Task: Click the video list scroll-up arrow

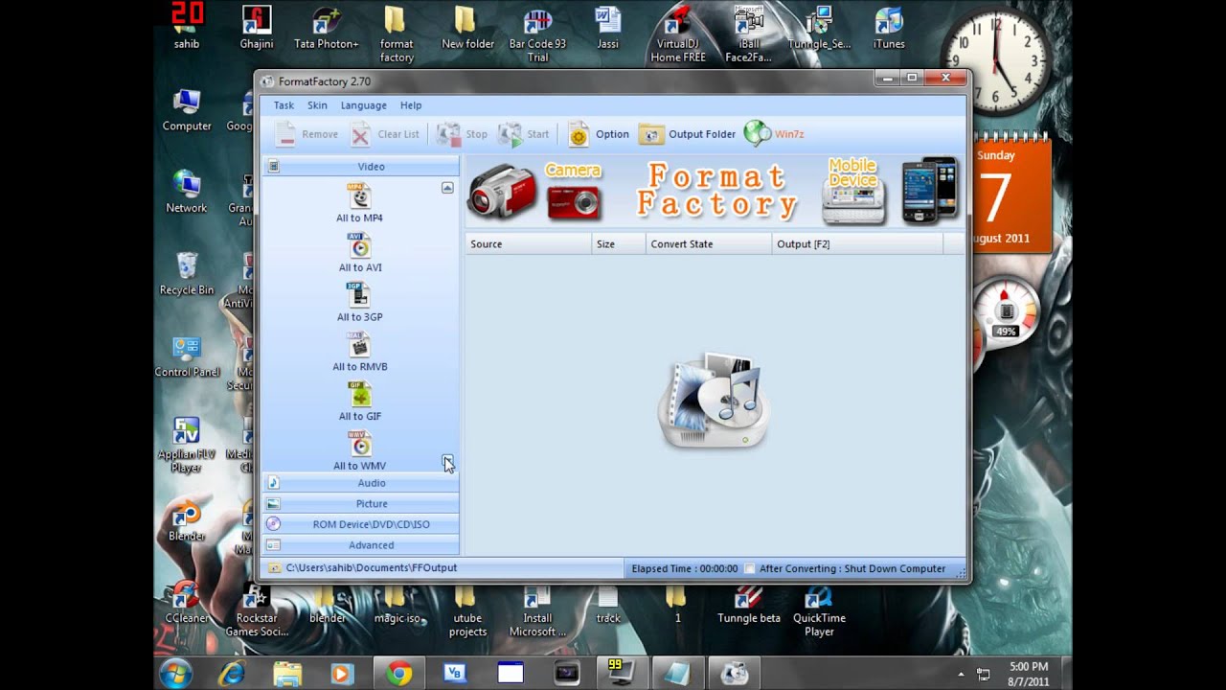Action: [447, 188]
